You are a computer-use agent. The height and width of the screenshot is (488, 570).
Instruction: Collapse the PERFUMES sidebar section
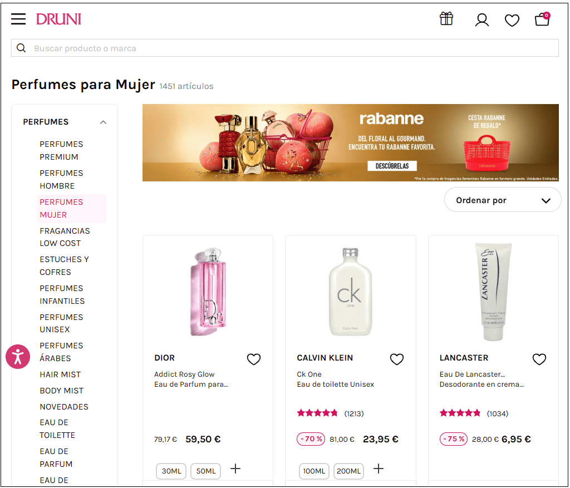103,122
